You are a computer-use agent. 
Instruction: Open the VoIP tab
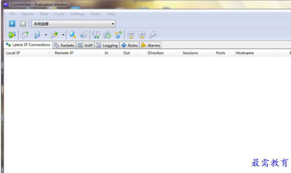(x=85, y=45)
